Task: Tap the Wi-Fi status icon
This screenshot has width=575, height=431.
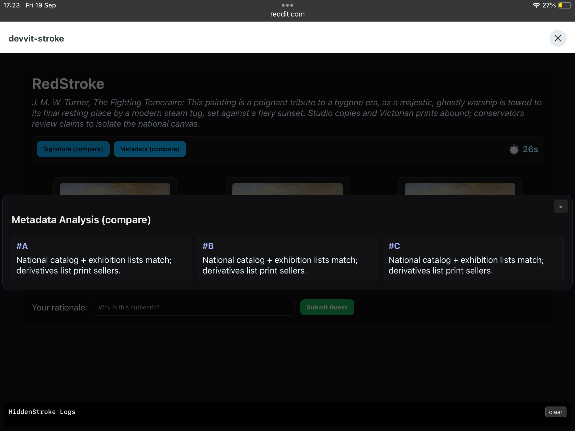Action: tap(536, 5)
